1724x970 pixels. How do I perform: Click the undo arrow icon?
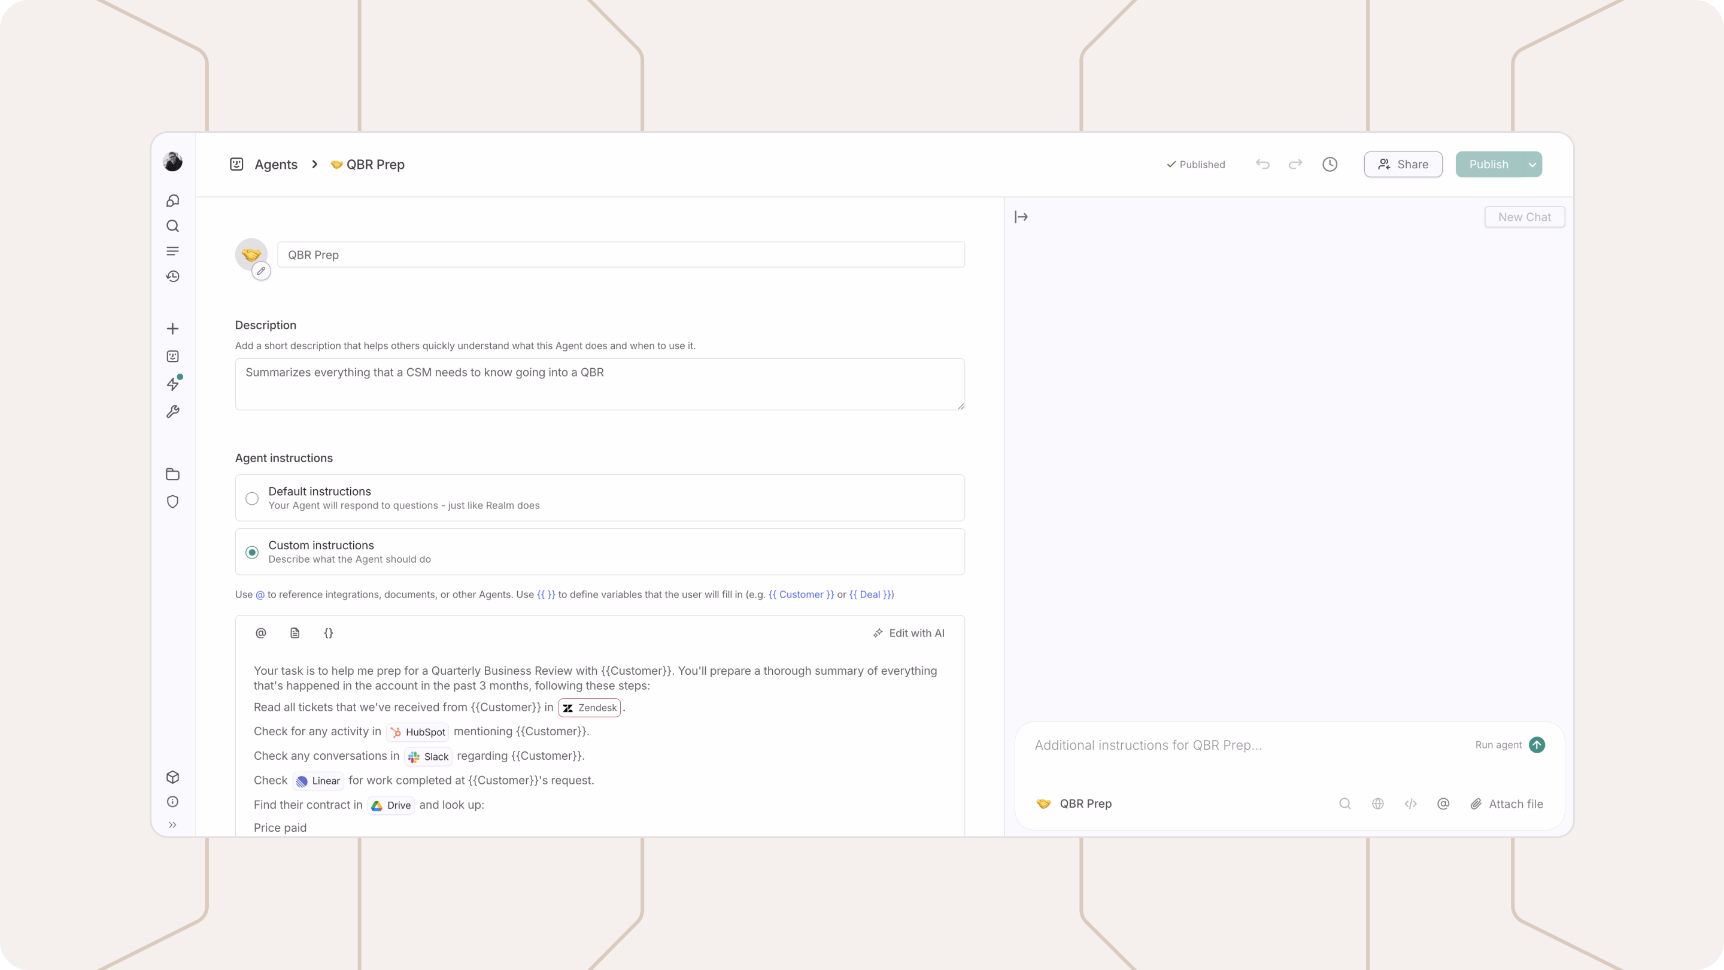1262,164
